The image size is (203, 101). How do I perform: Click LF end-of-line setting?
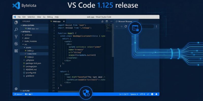click(148, 94)
